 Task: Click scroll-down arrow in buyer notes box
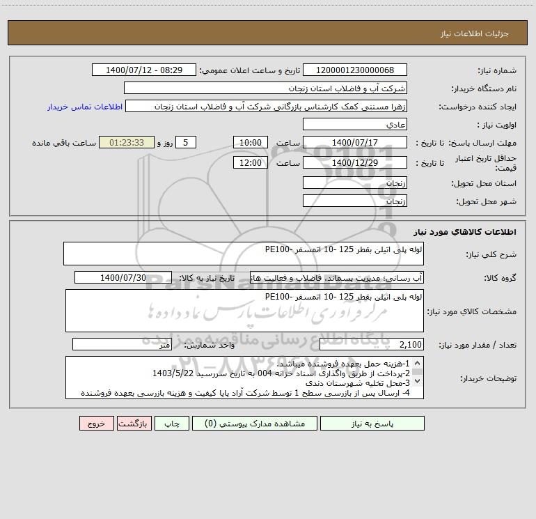click(x=417, y=381)
